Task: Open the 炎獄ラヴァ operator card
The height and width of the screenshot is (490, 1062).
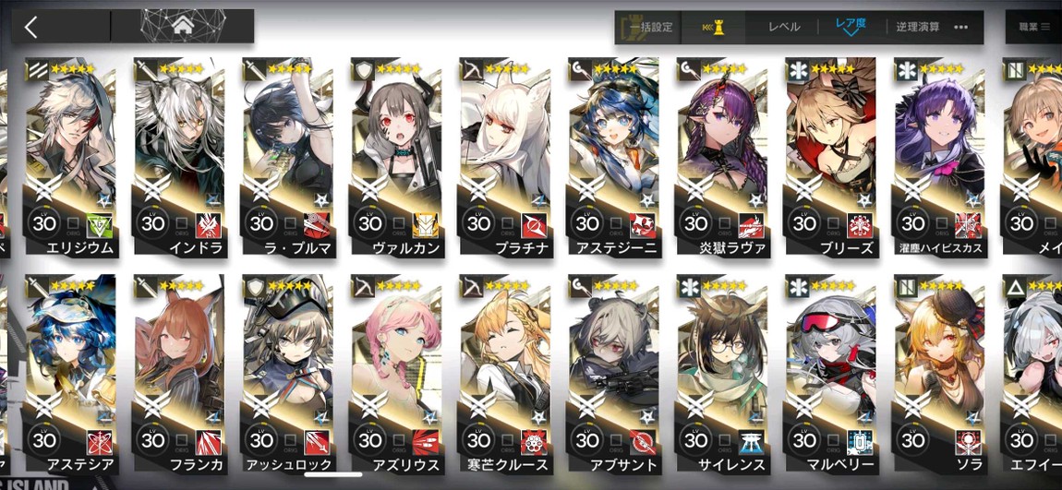Action: [x=722, y=157]
